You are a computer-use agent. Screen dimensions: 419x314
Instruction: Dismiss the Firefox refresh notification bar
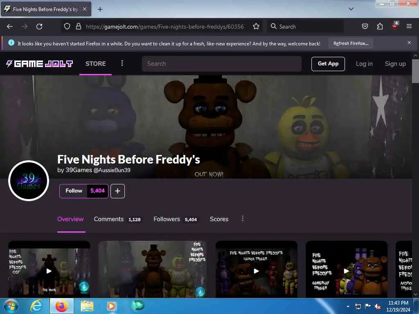tap(409, 43)
